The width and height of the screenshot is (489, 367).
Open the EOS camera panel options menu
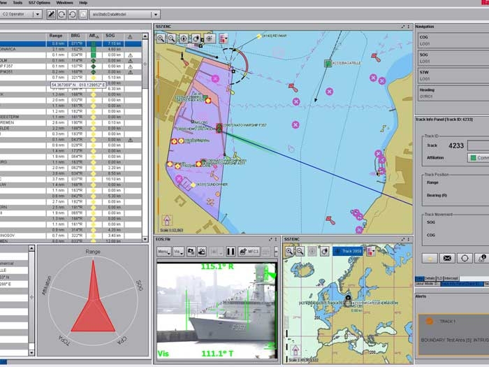pos(276,239)
